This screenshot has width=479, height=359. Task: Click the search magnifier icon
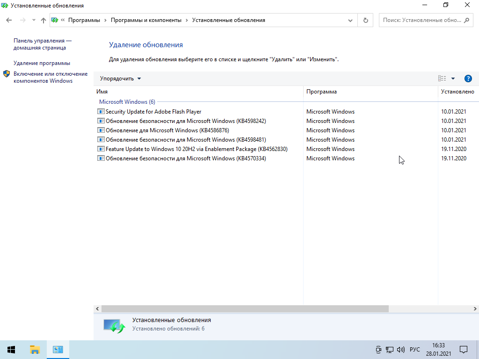click(466, 20)
